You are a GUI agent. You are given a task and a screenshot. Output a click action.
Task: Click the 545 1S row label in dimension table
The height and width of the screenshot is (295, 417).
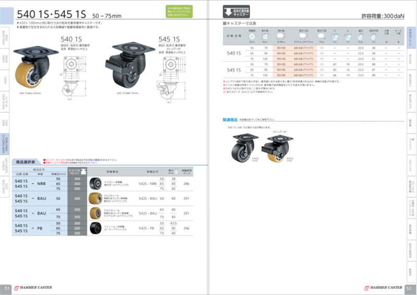[234, 70]
